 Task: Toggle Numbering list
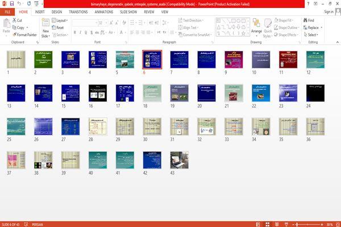click(x=140, y=23)
